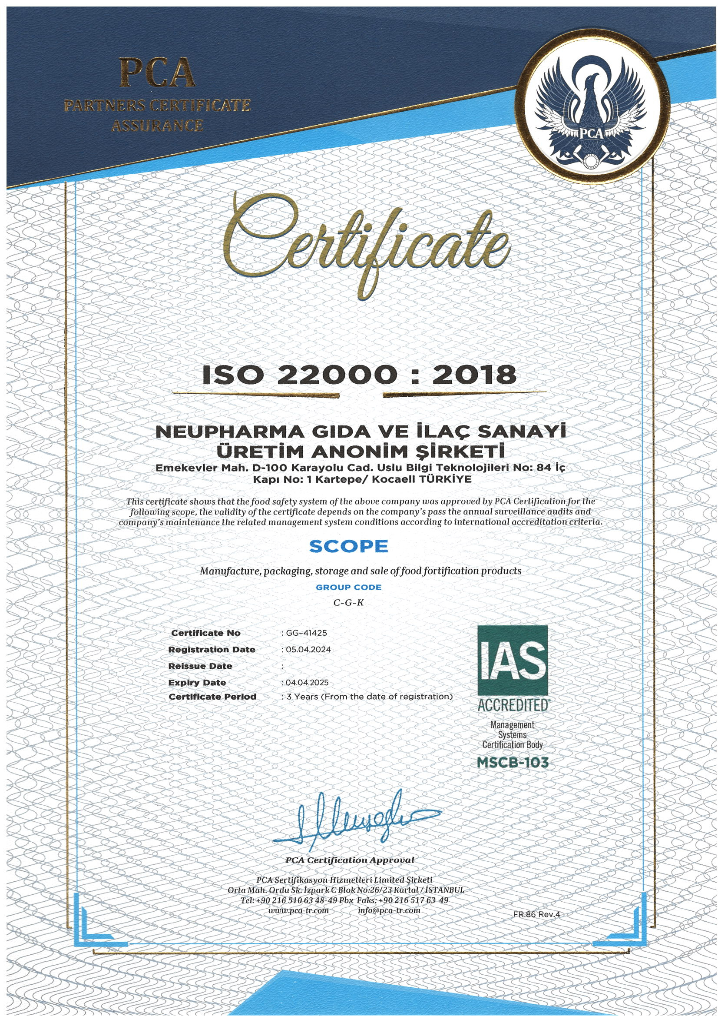Click 'PCA Certification Approval' caption

point(350,860)
